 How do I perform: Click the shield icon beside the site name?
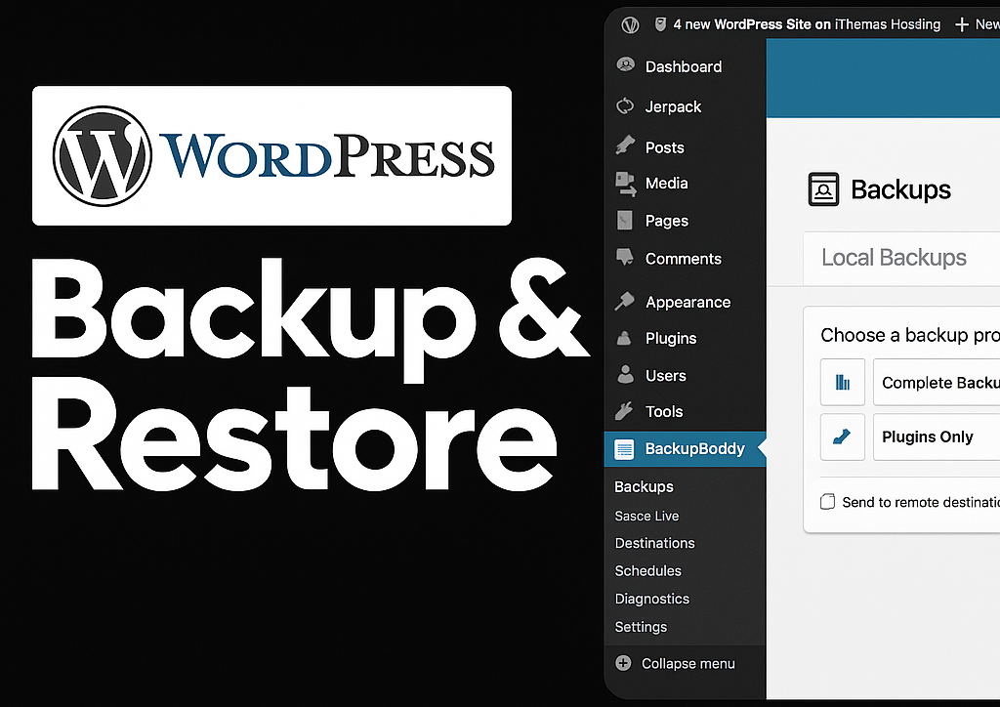(661, 24)
